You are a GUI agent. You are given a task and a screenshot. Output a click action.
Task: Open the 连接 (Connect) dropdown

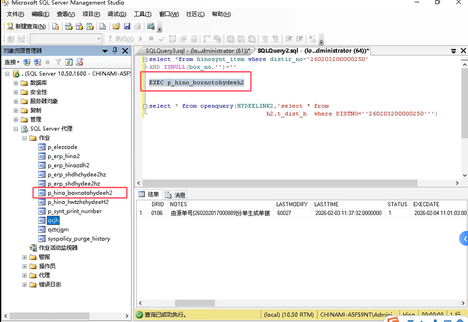click(12, 62)
